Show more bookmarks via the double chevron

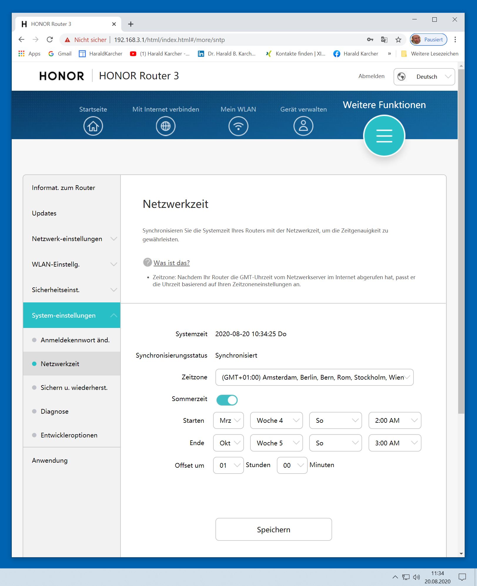tap(389, 54)
